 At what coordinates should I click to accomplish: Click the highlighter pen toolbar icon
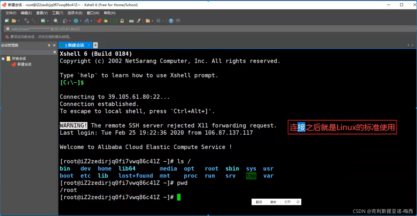pyautogui.click(x=138, y=21)
